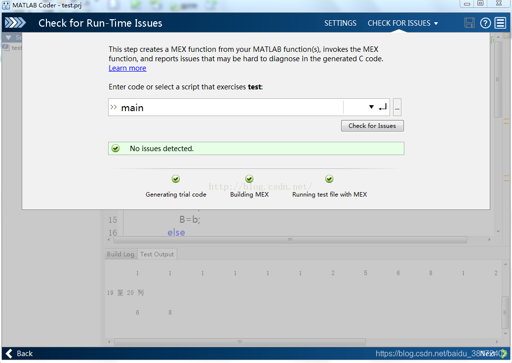Click the Generating trial code status check

(x=176, y=179)
